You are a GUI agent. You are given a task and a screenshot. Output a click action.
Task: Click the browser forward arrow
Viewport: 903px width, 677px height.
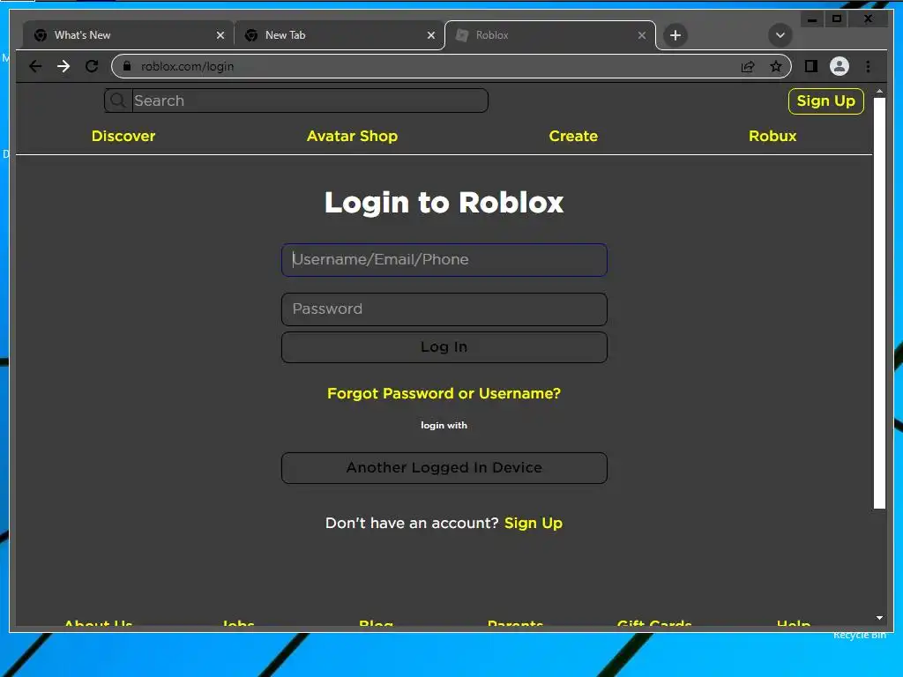[63, 66]
